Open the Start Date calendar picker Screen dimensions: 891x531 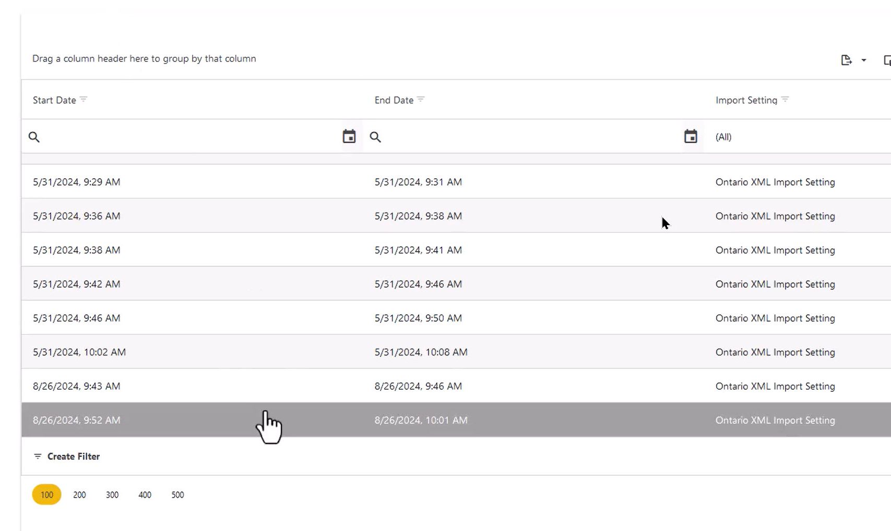[349, 137]
